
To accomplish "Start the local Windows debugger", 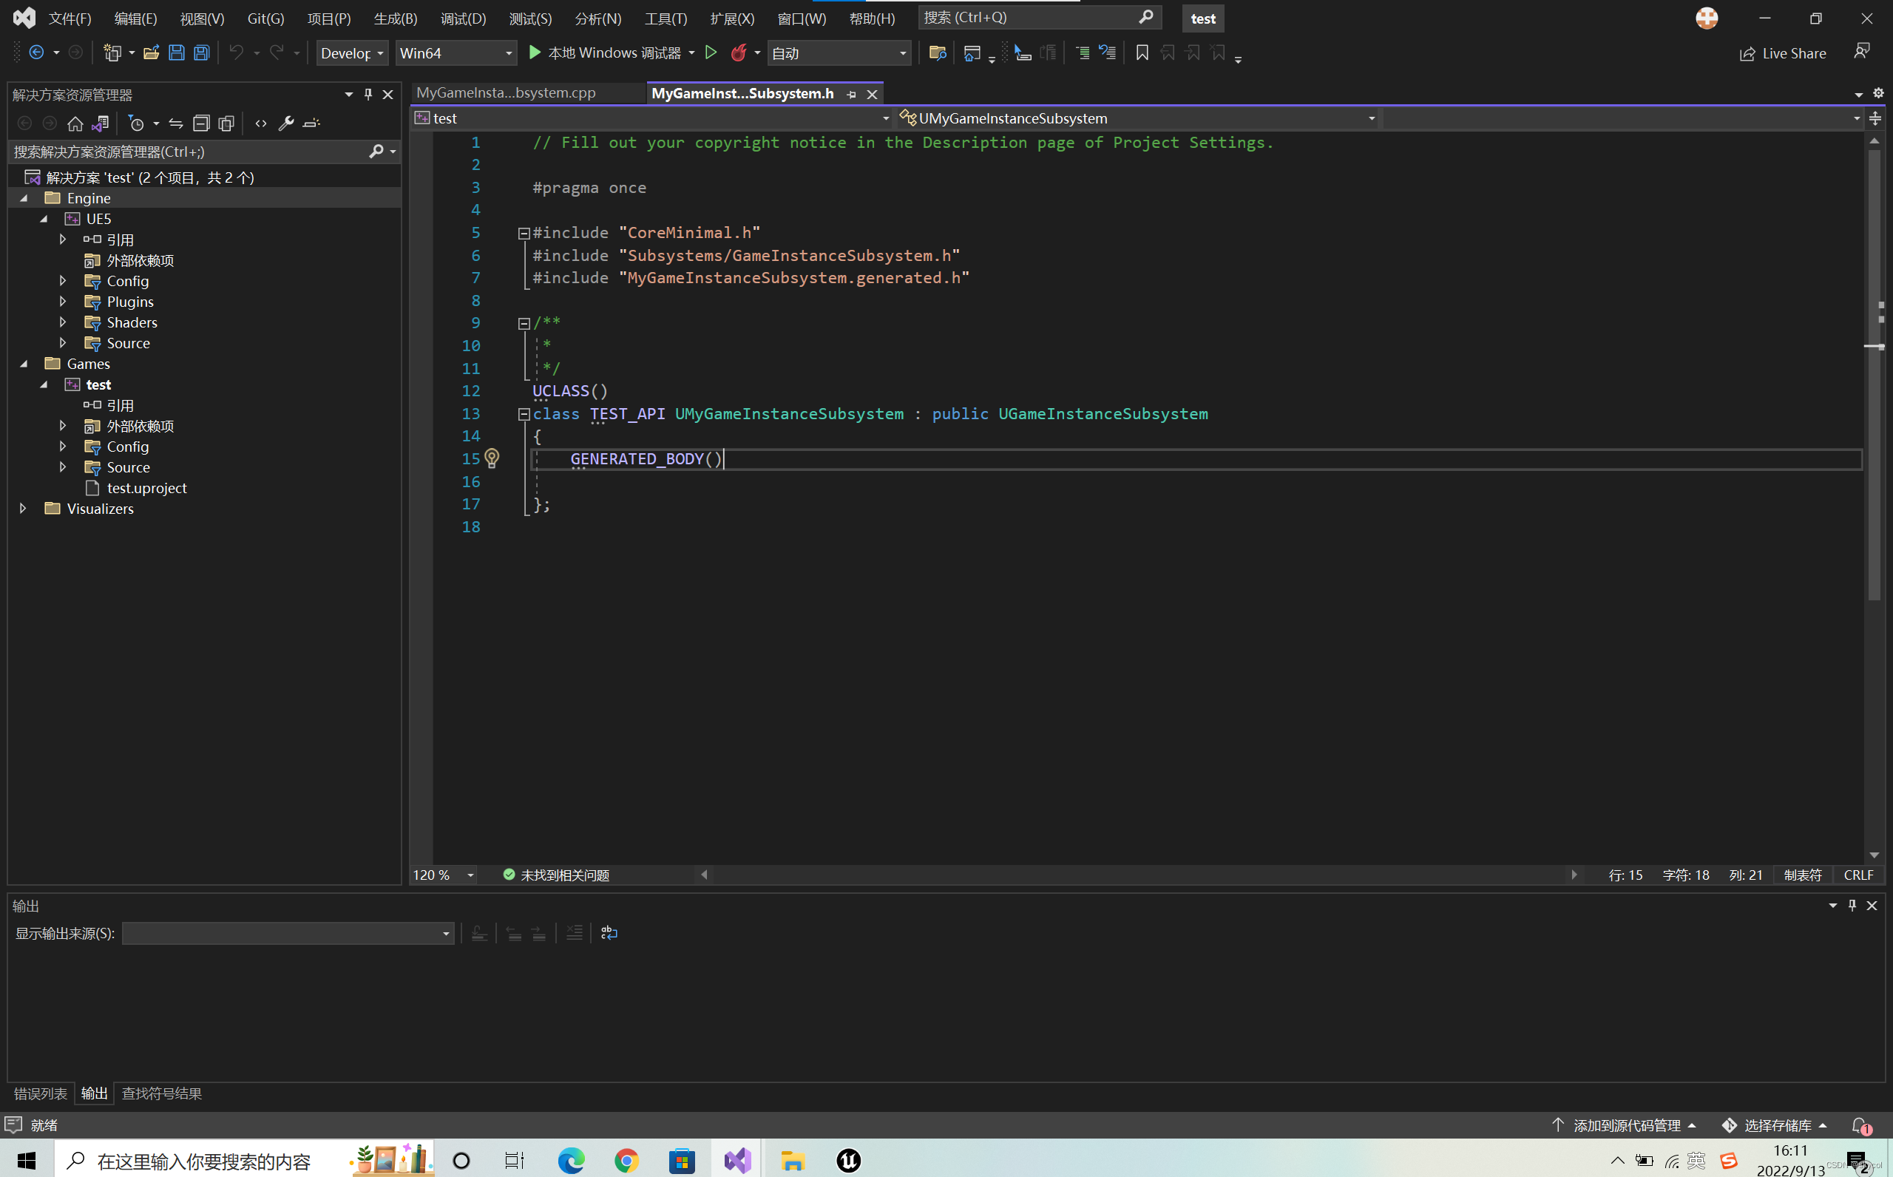I will [x=605, y=53].
